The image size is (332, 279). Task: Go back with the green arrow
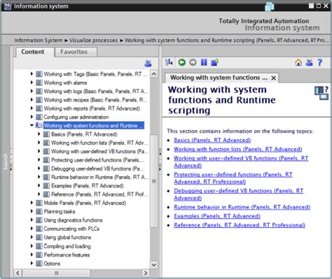(182, 62)
